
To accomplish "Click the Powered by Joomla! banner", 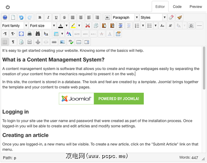I will [x=101, y=99].
